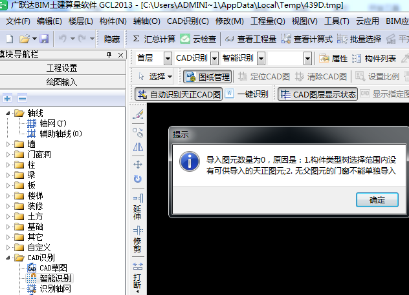
Task: Open the 楼层(L) menu
Action: coord(81,21)
